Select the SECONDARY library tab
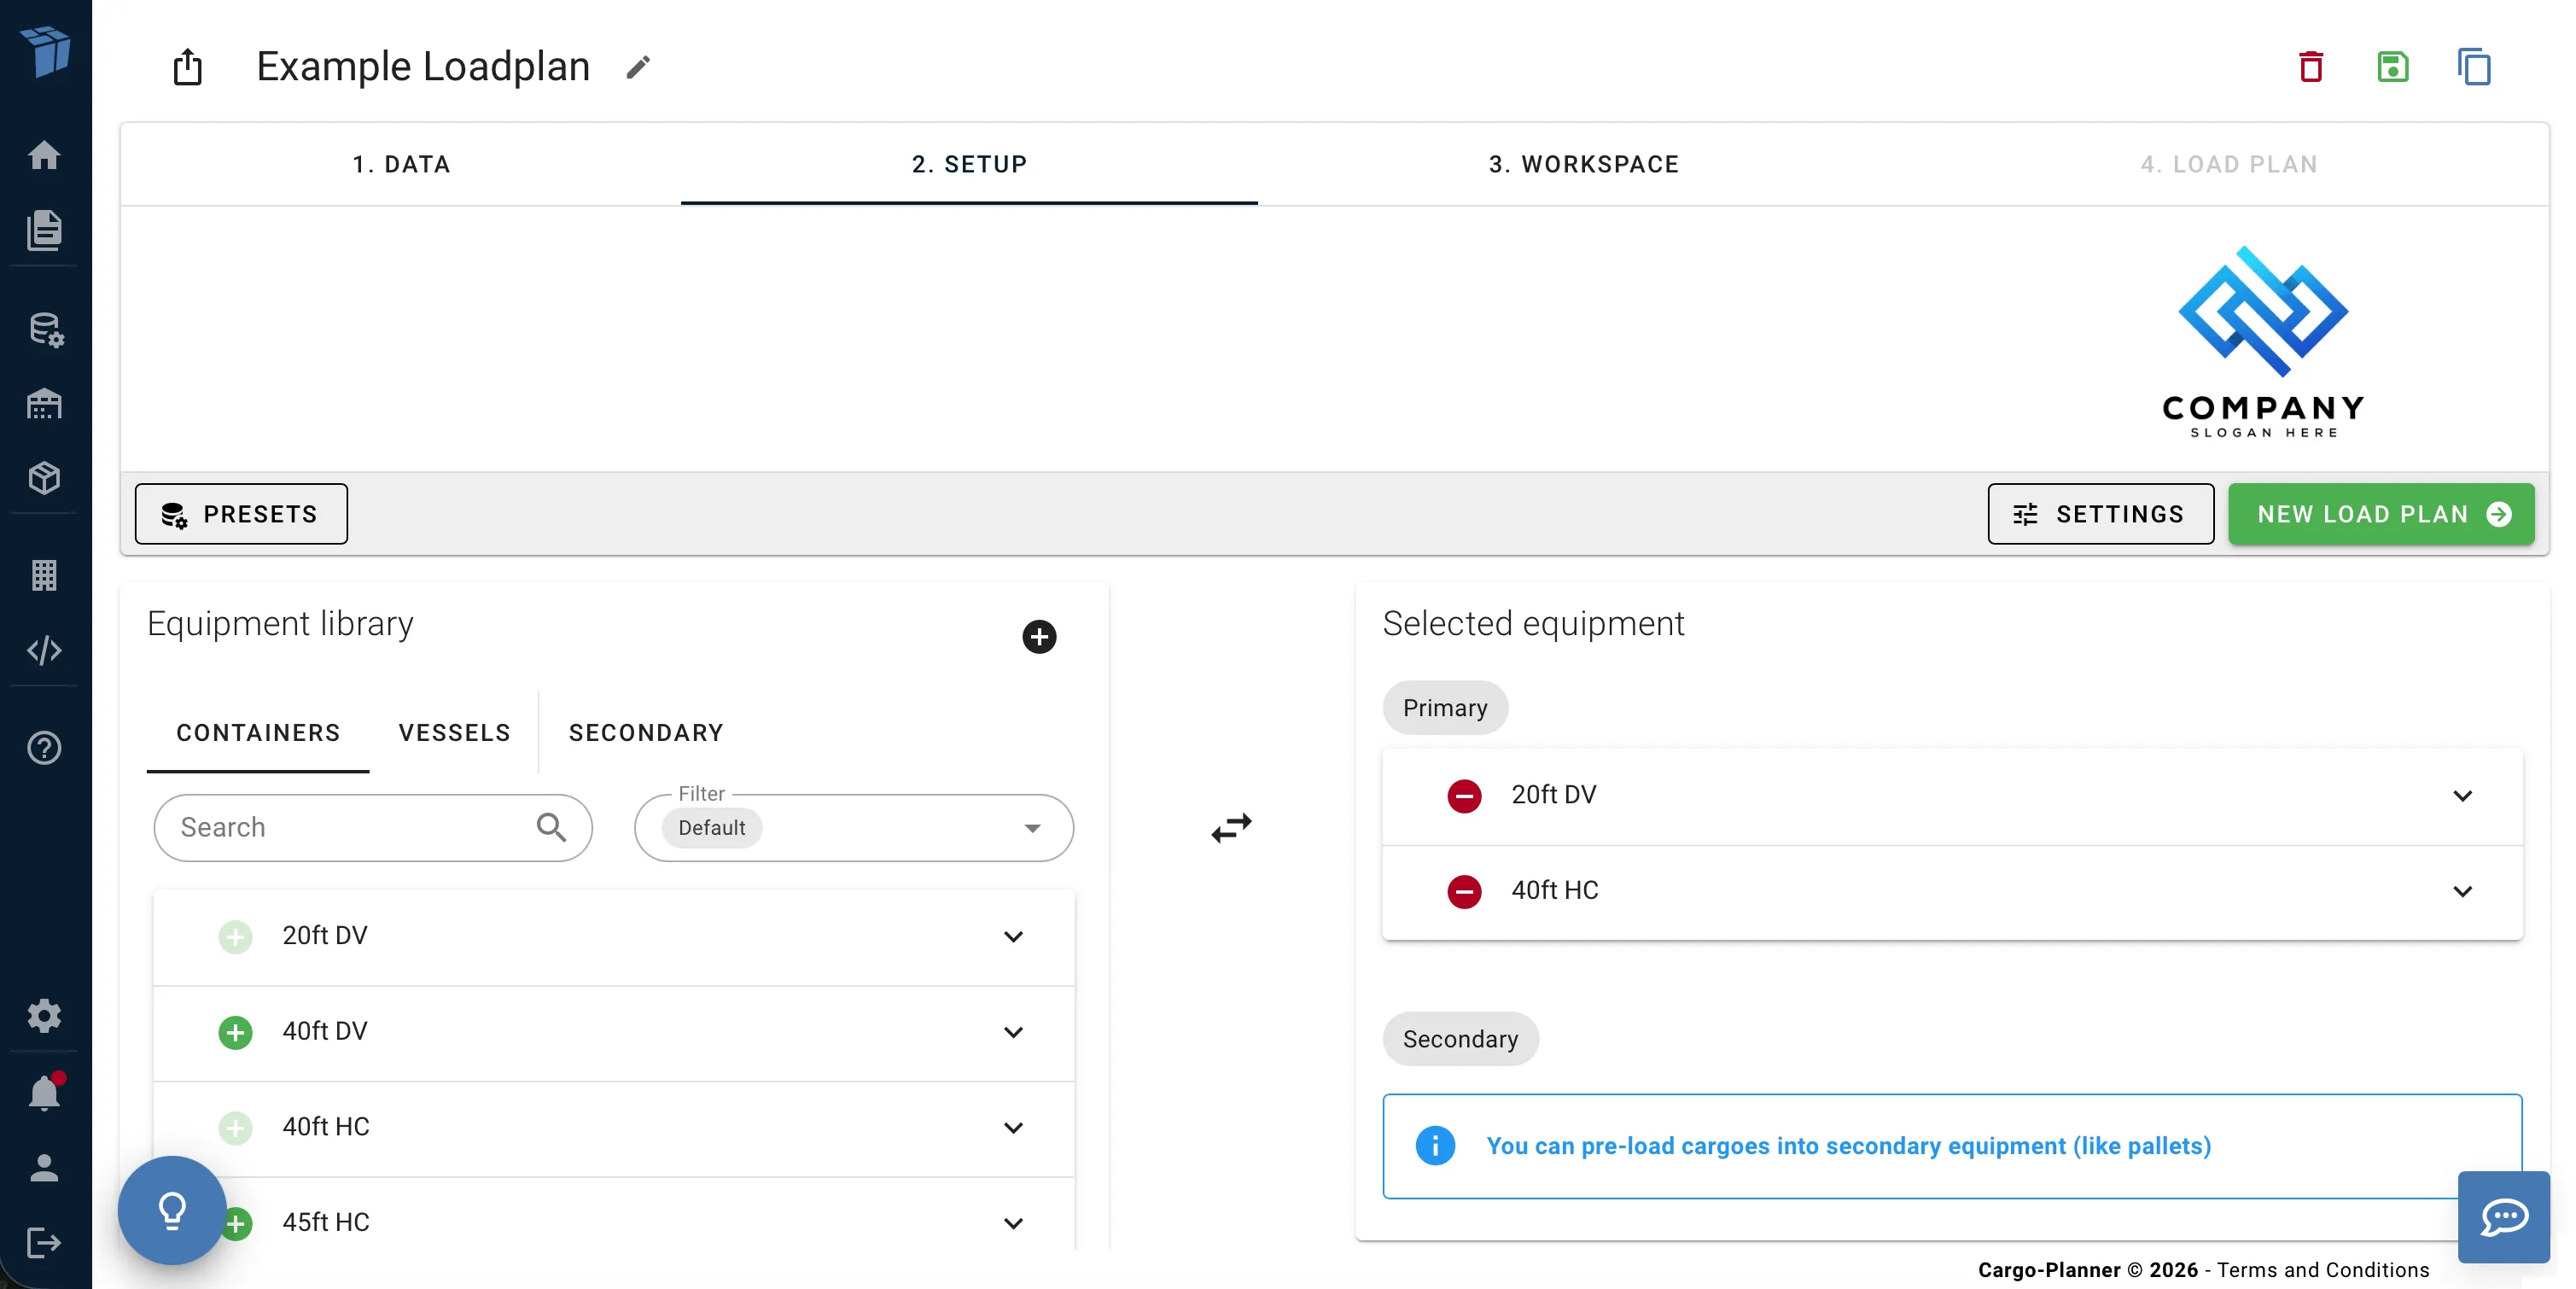This screenshot has height=1289, width=2576. click(646, 733)
